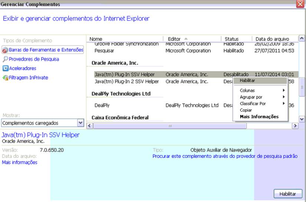Choose Habilitar in the context menu
The width and height of the screenshot is (306, 202).
[248, 80]
